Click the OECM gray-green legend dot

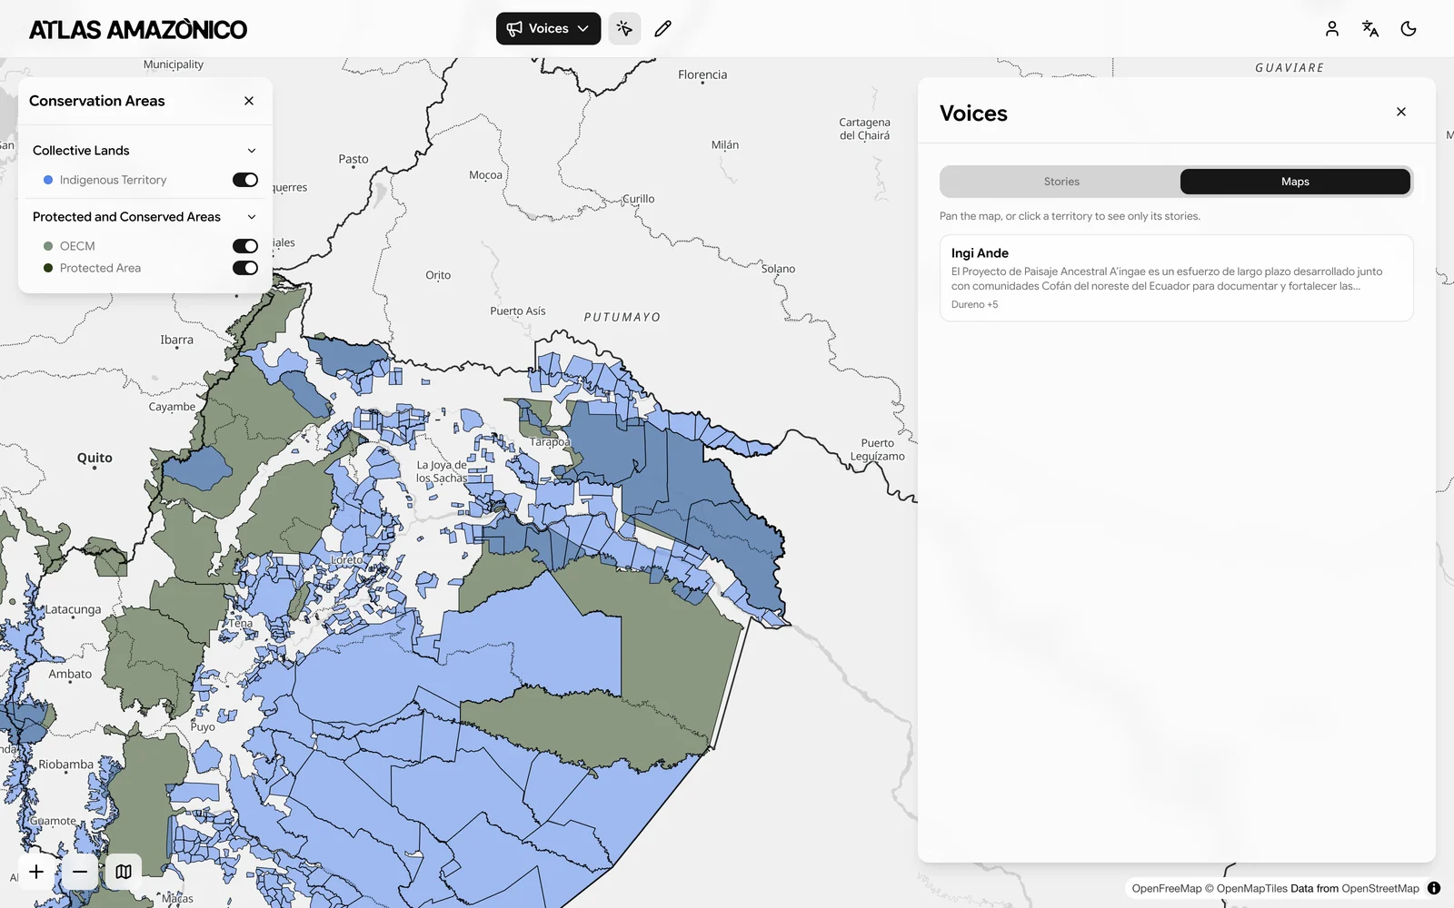[x=48, y=246]
